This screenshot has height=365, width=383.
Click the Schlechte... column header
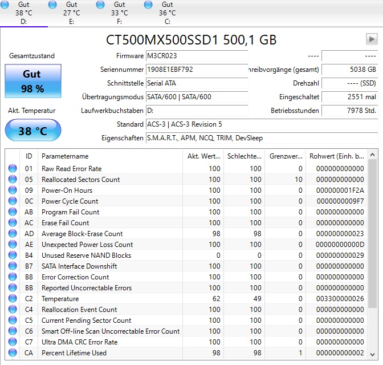click(x=245, y=156)
